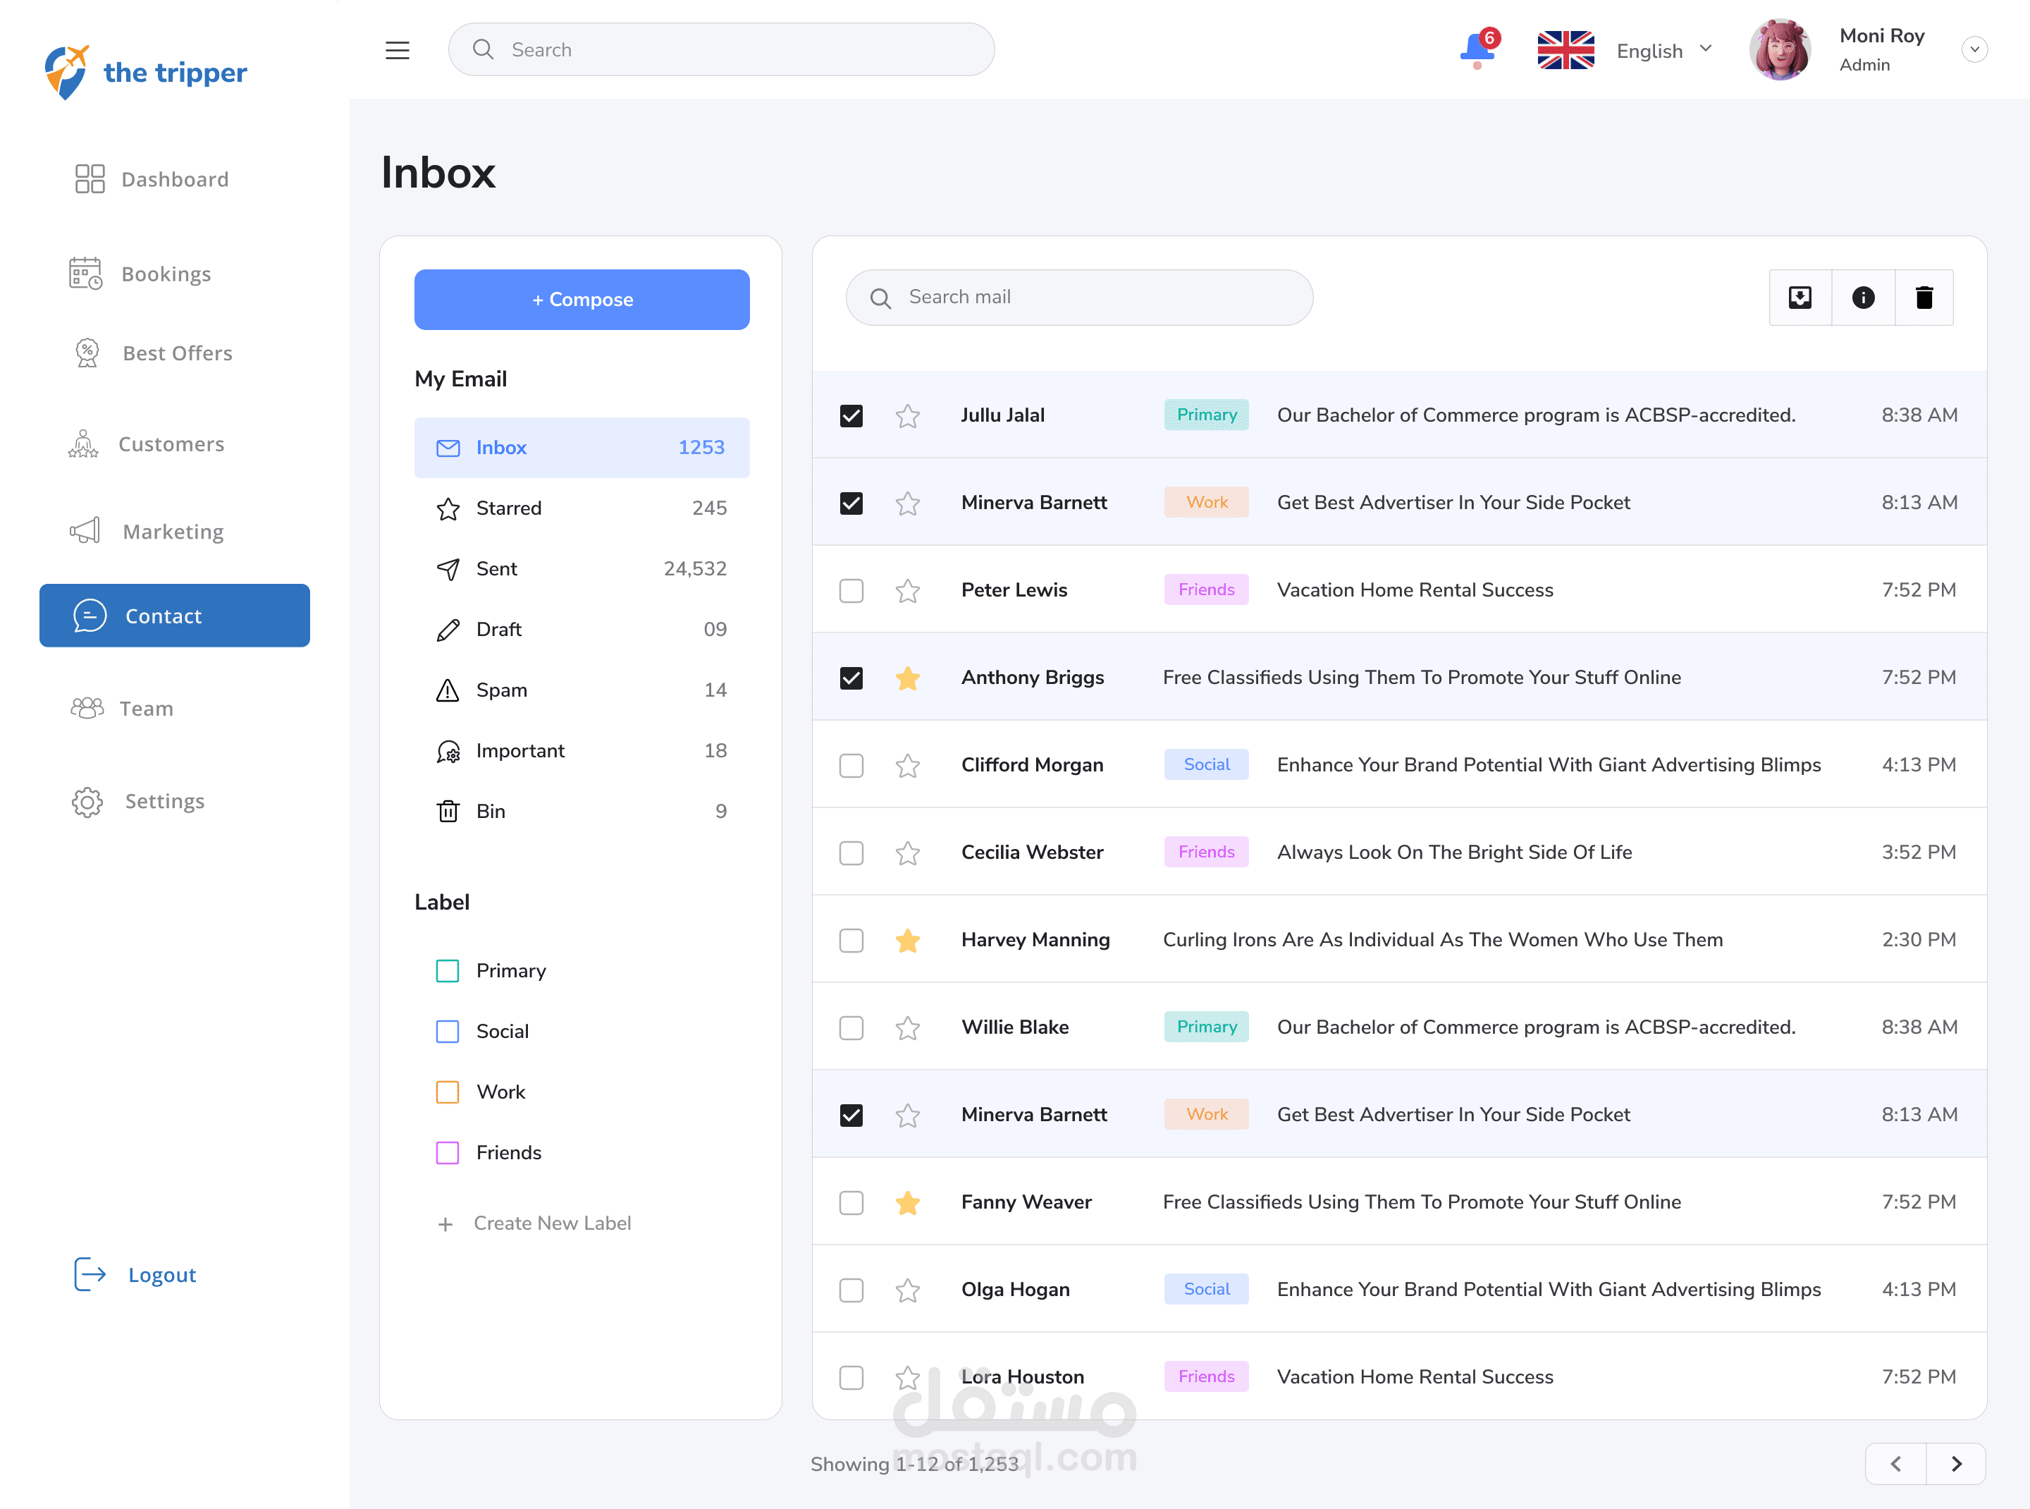This screenshot has height=1509, width=2030.
Task: Star the Peter Lewis email
Action: pos(908,591)
